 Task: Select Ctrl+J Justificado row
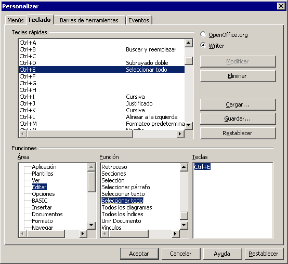[101, 103]
